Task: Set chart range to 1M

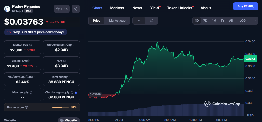Action: coord(214,21)
